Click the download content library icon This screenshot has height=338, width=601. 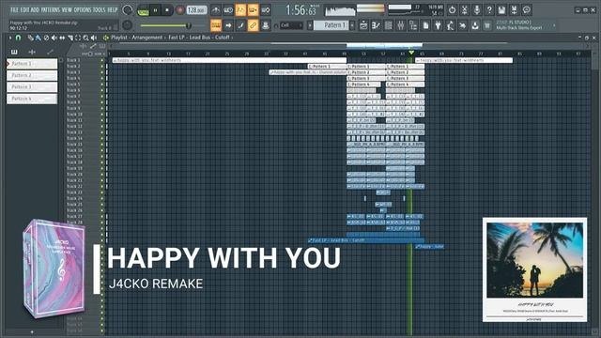click(x=475, y=25)
